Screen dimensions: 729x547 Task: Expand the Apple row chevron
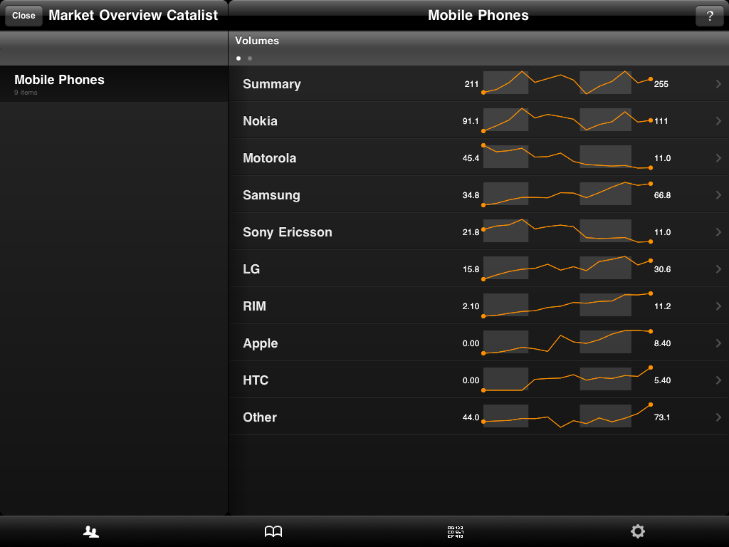coord(718,343)
